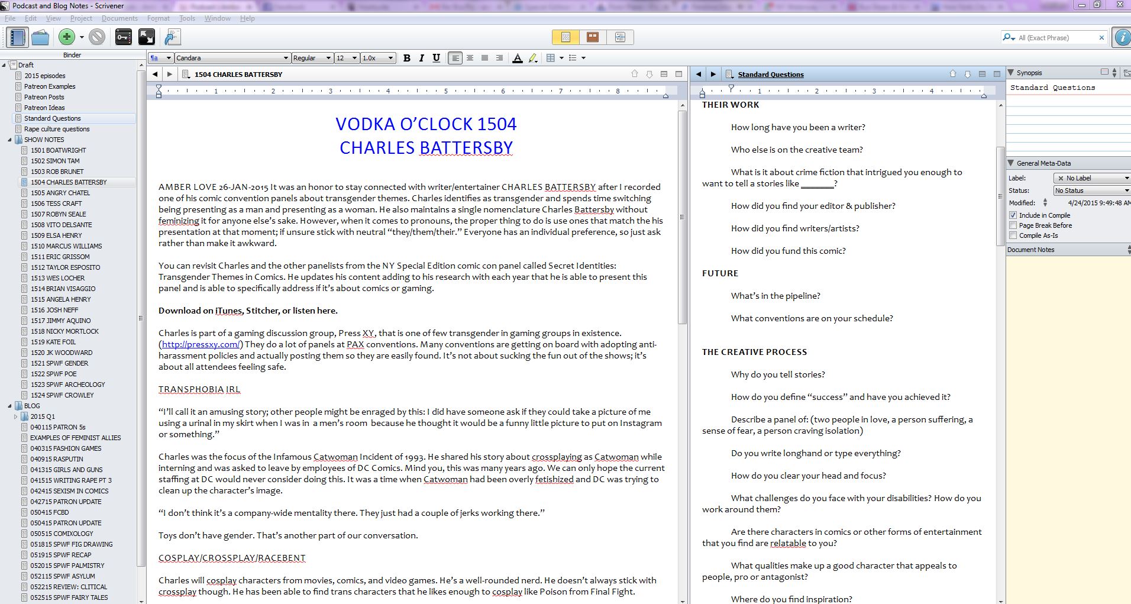Screen dimensions: 1131x604
Task: Align text right
Action: pyautogui.click(x=499, y=58)
